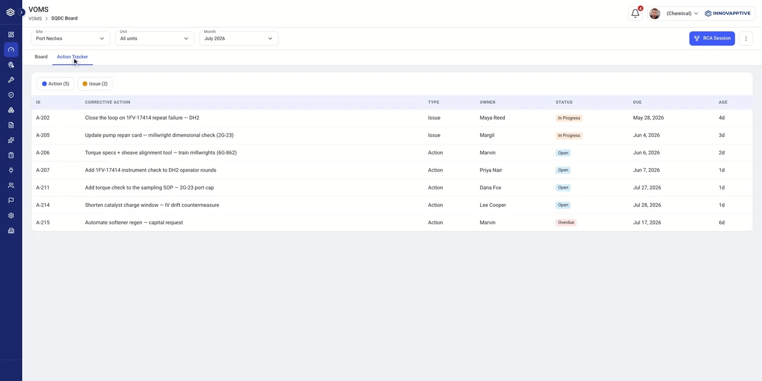Open the gear settings sidebar icon

tap(11, 215)
